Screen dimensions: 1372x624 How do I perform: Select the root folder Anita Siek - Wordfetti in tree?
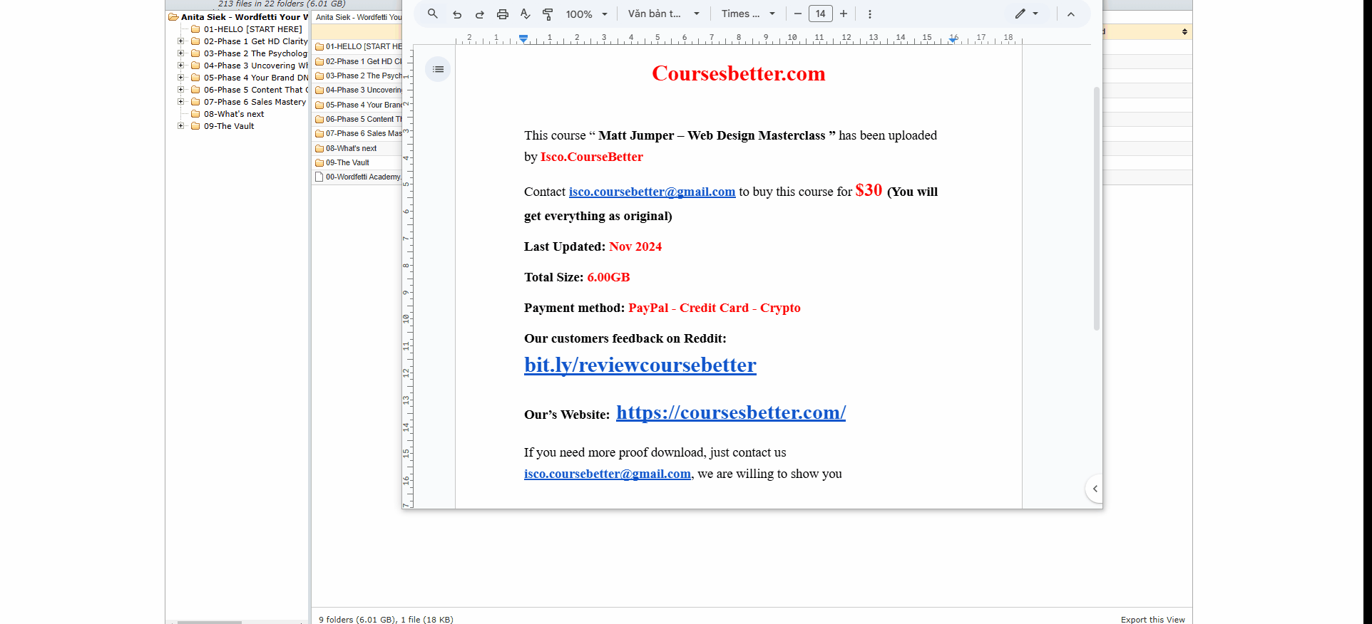click(244, 17)
